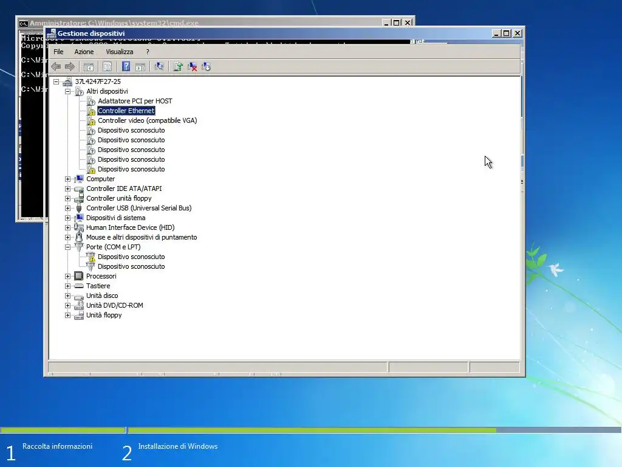Click the warning icon of Controller video

(91, 121)
